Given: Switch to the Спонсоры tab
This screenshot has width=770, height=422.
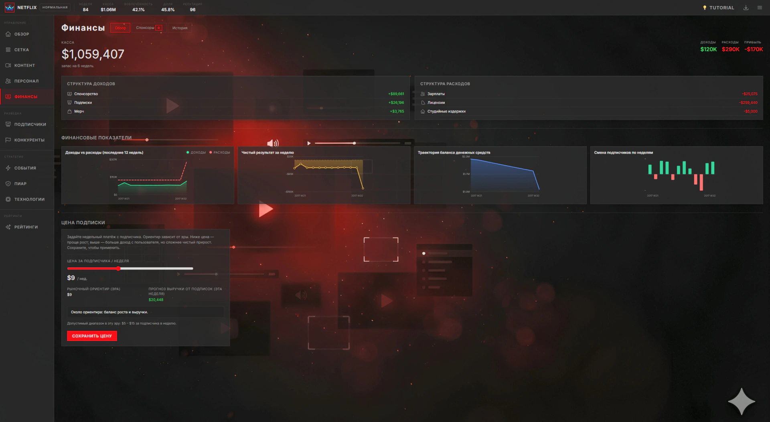Looking at the screenshot, I should point(149,28).
